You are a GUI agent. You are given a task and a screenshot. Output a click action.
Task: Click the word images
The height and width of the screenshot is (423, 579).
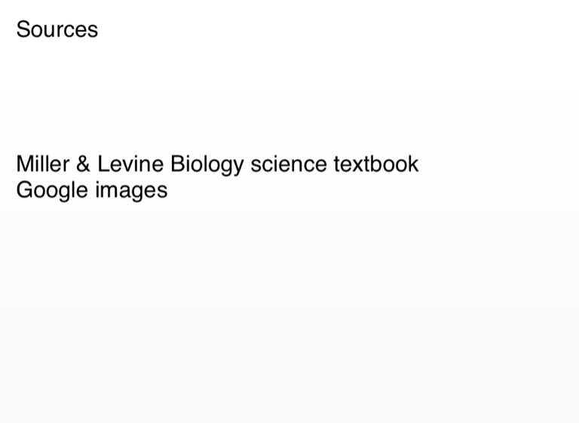coord(131,190)
